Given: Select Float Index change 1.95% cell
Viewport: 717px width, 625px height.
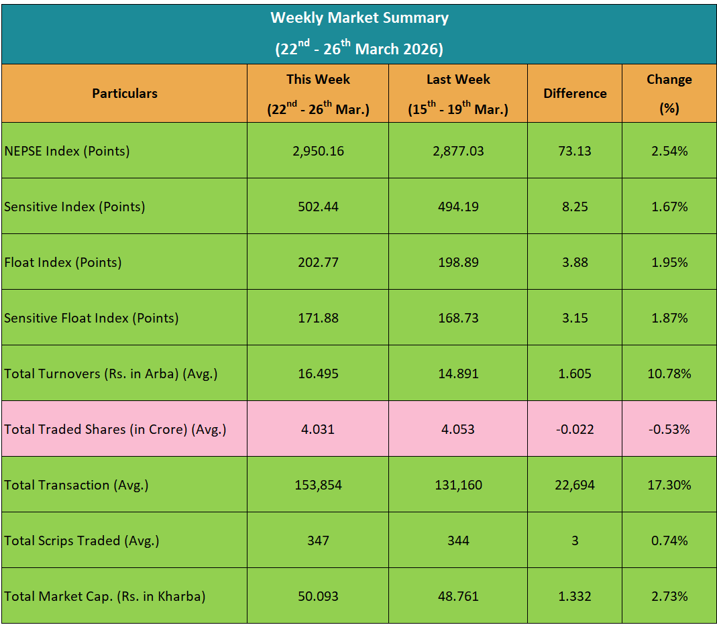Looking at the screenshot, I should (669, 262).
